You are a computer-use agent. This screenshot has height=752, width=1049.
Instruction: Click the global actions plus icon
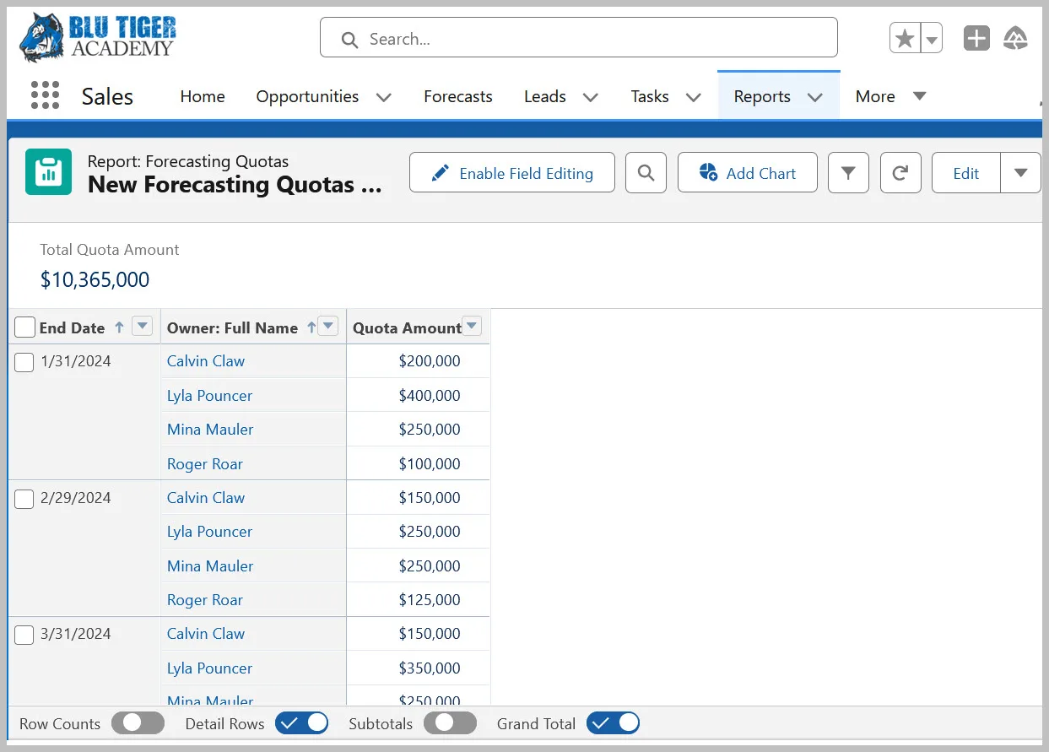(976, 39)
